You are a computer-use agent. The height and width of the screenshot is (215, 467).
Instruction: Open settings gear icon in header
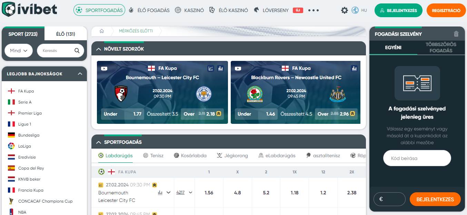pos(345,10)
